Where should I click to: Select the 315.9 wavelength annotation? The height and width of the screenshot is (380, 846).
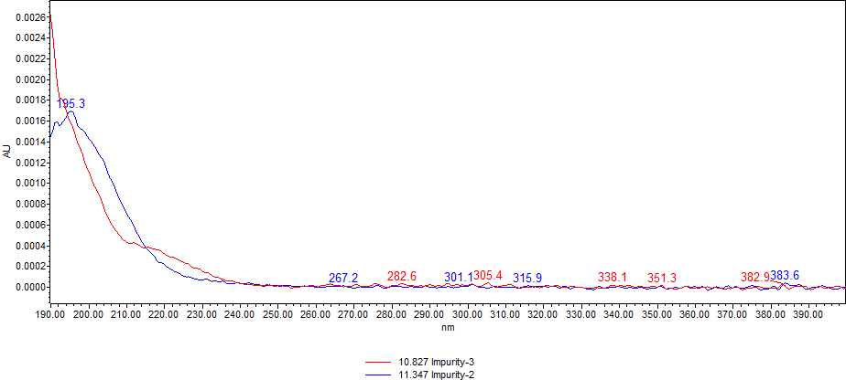pos(527,278)
